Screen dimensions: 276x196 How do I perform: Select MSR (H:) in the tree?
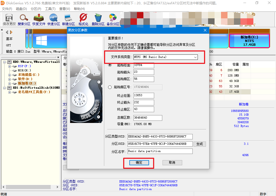(x=24, y=70)
